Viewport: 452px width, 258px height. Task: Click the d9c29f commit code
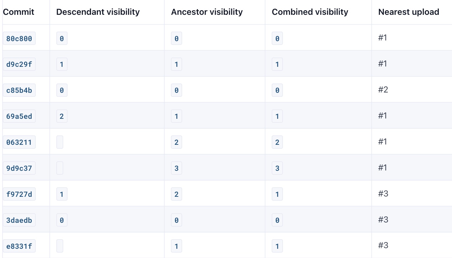tap(19, 64)
